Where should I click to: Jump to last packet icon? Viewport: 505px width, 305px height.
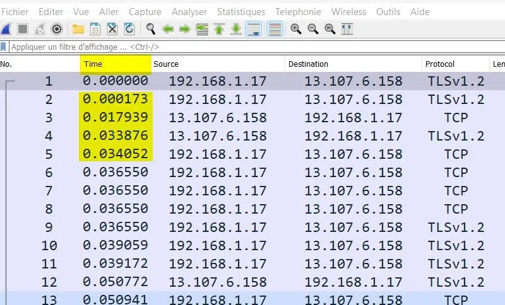point(236,29)
